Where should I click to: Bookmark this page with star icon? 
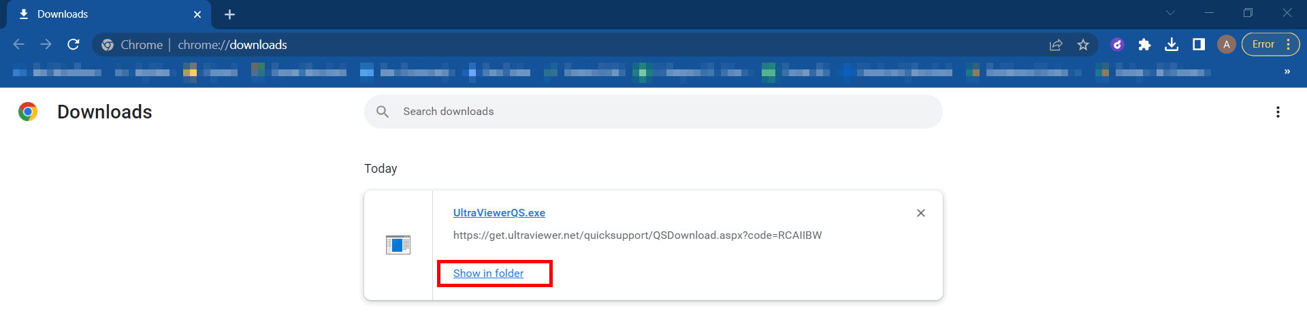click(x=1083, y=45)
